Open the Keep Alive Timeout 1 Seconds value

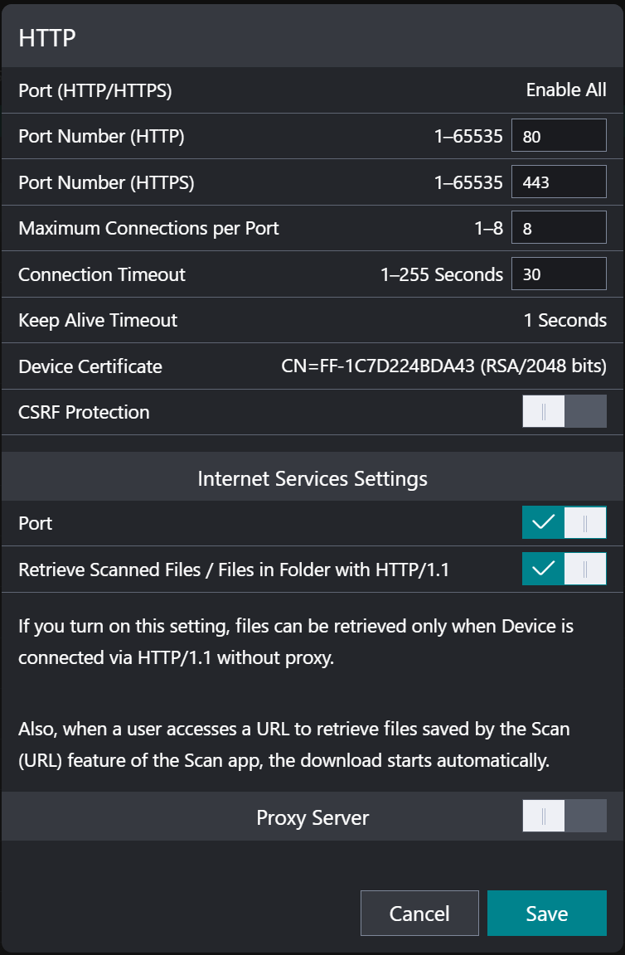coord(564,320)
